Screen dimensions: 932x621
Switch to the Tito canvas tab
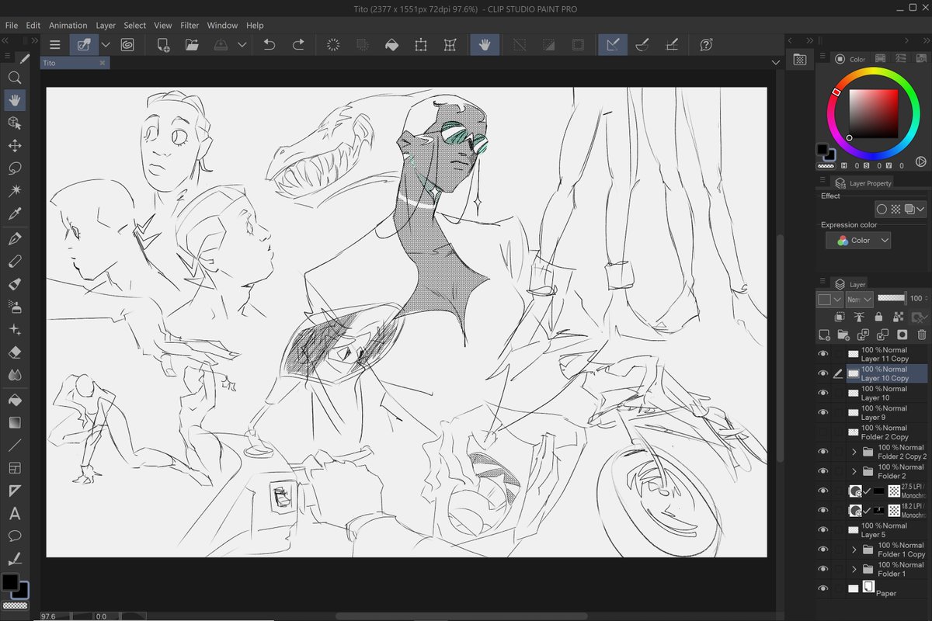tap(74, 63)
